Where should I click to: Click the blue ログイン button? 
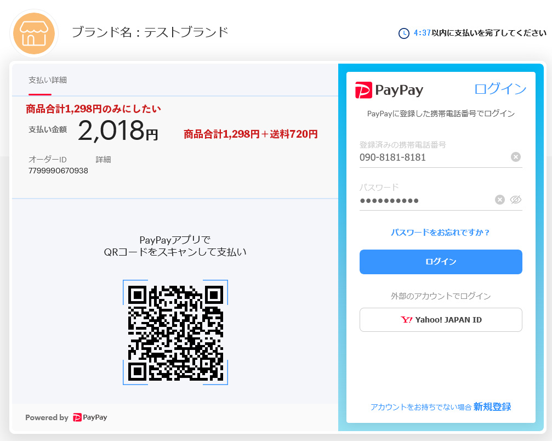441,262
